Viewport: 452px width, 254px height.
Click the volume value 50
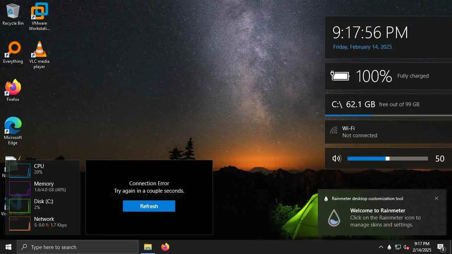[440, 159]
